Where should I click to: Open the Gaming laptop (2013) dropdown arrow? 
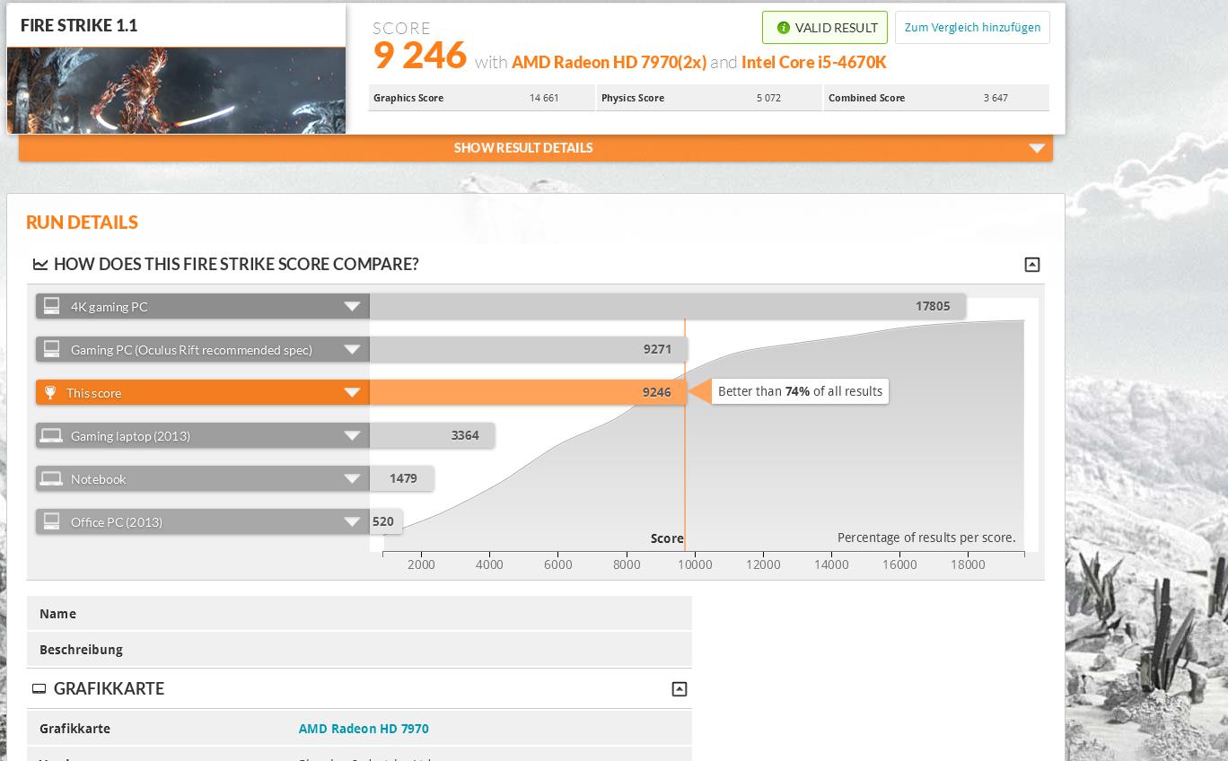coord(352,436)
